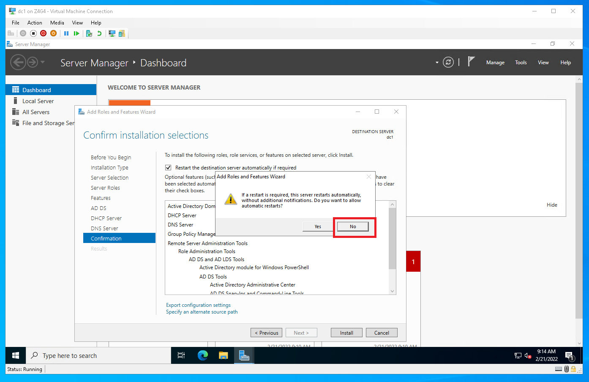Click Server Manager back arrow button

pos(18,63)
